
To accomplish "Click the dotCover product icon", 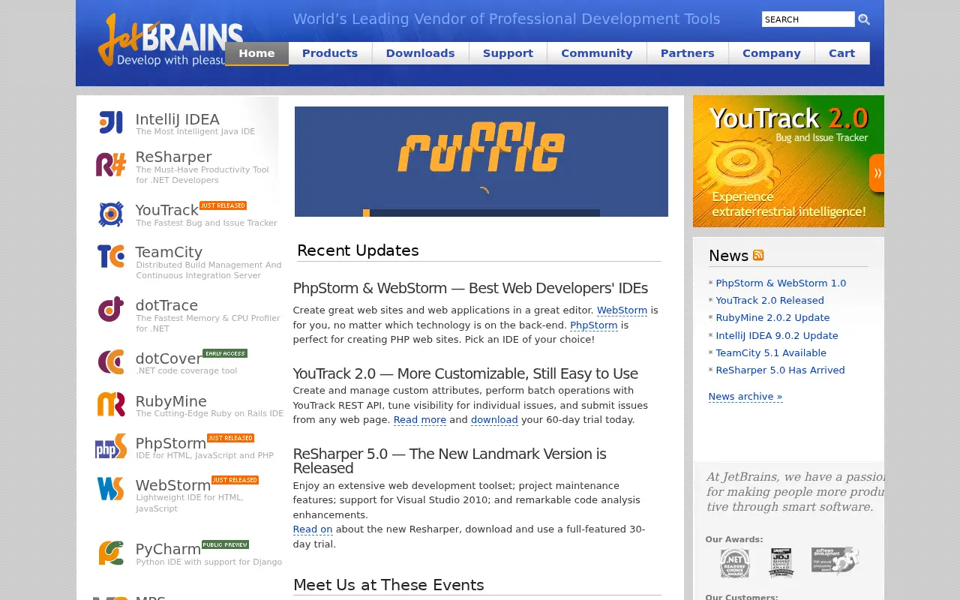I will 111,361.
